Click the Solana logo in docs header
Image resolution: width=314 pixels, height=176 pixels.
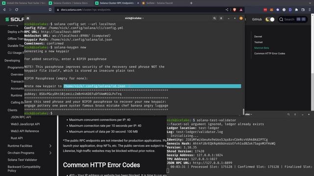coord(15,20)
